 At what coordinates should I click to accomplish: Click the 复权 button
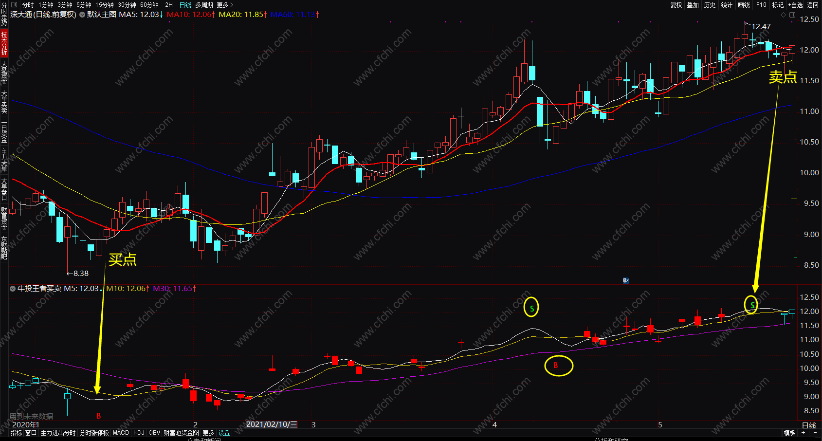click(676, 5)
